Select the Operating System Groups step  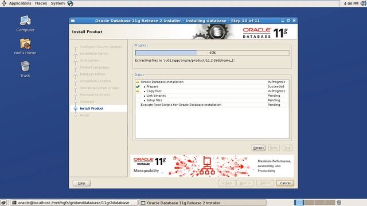[x=99, y=88]
